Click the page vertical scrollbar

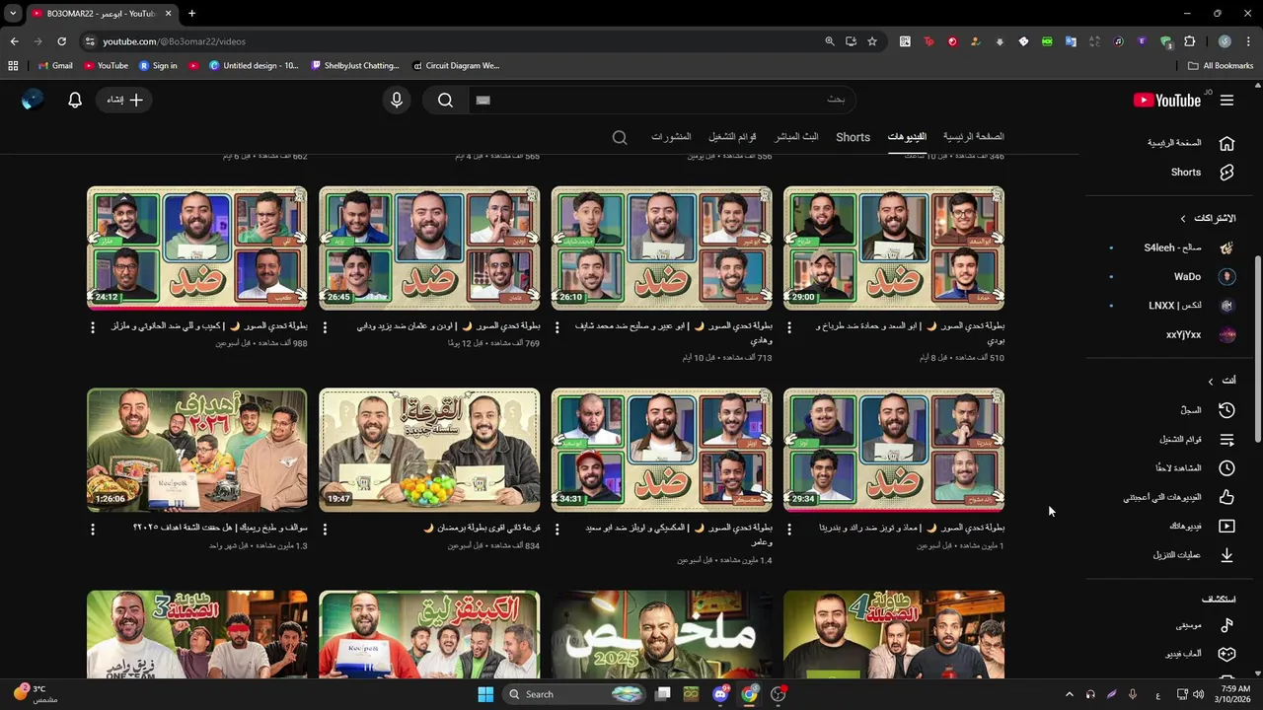tap(1257, 350)
